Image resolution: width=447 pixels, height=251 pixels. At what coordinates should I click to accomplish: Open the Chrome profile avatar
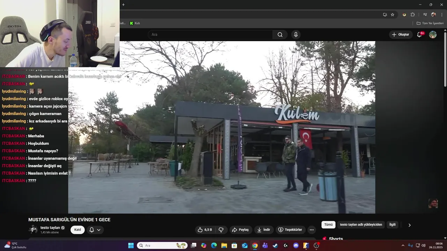pos(433,15)
